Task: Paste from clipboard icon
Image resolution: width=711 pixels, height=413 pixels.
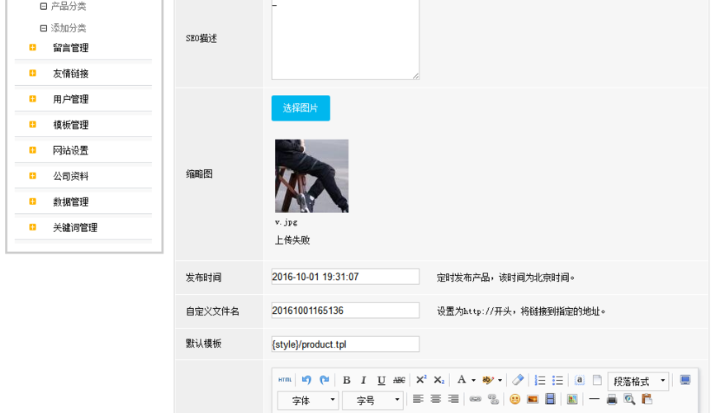Action: pyautogui.click(x=647, y=399)
